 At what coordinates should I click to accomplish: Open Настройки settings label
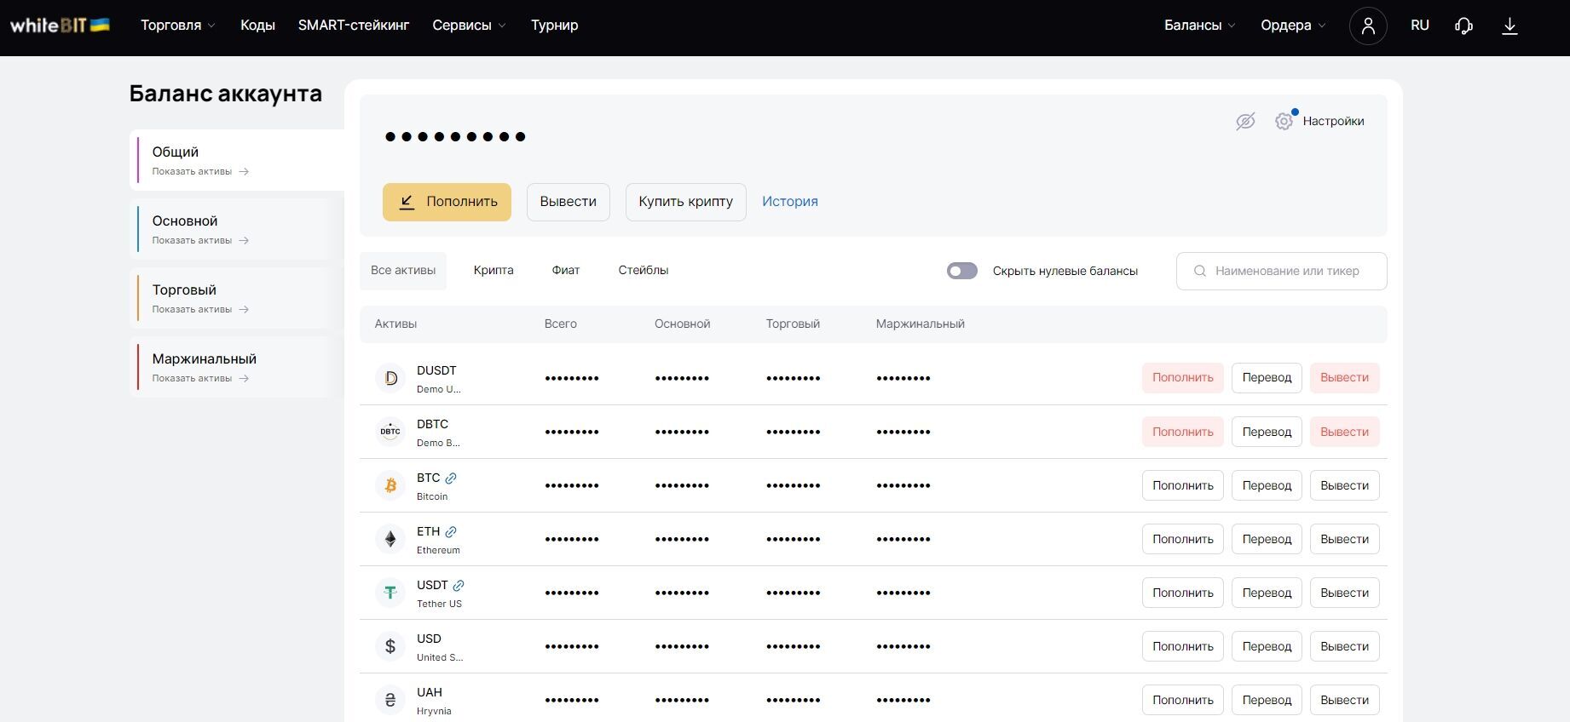click(x=1333, y=122)
